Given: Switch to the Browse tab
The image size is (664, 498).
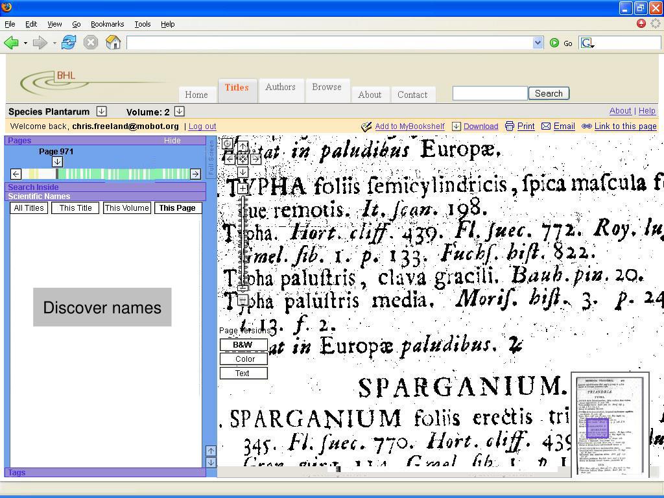Looking at the screenshot, I should coord(327,90).
